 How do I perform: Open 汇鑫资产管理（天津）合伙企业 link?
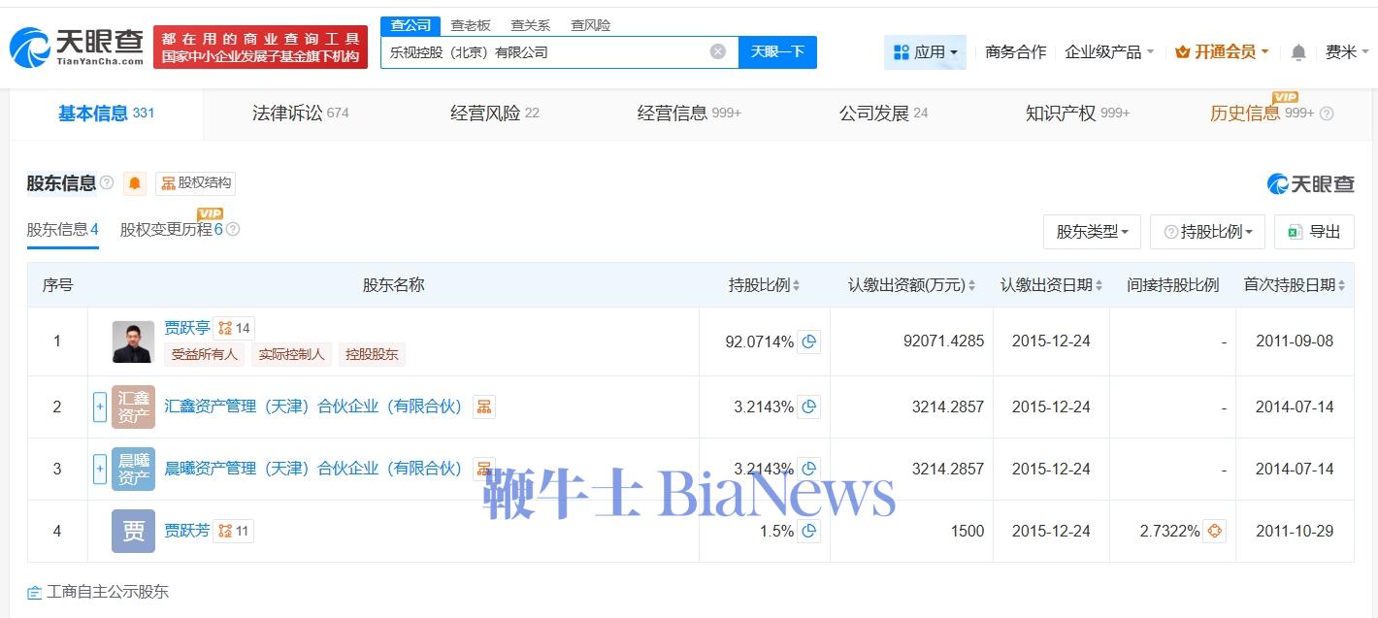(313, 407)
